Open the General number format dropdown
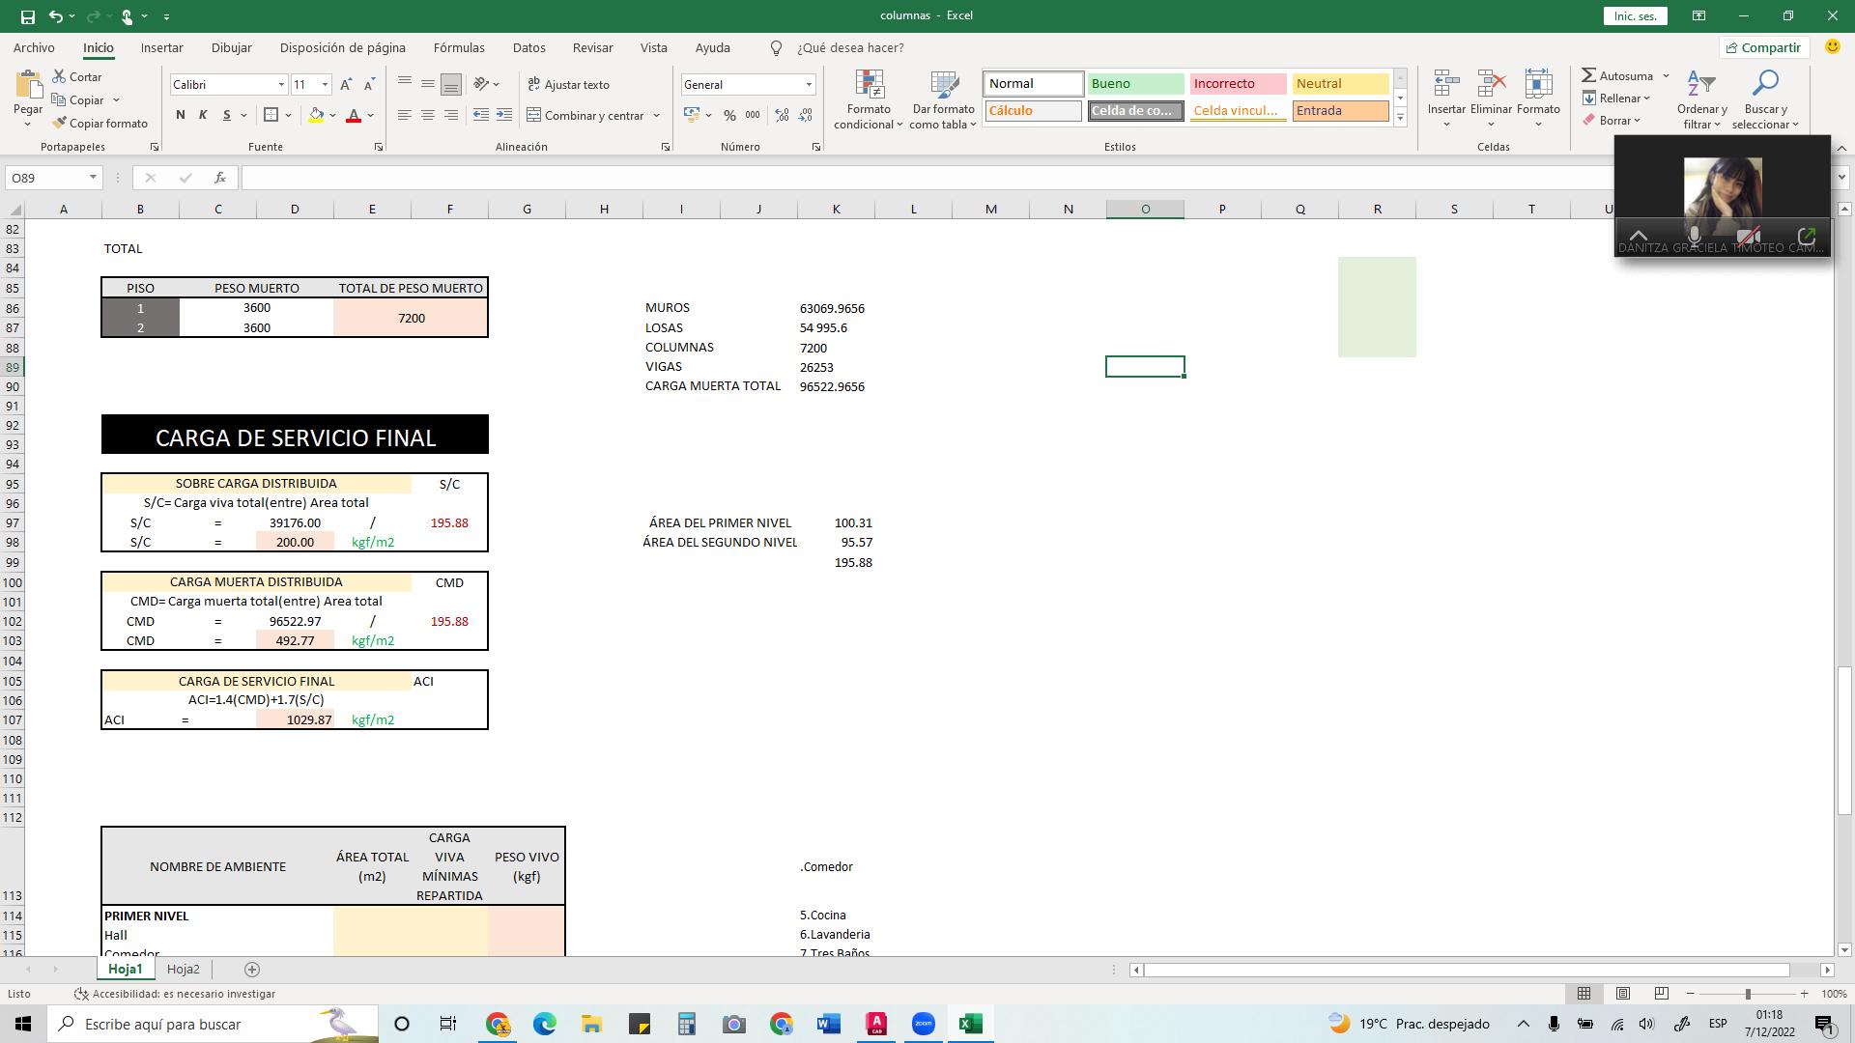The height and width of the screenshot is (1043, 1855). point(809,85)
